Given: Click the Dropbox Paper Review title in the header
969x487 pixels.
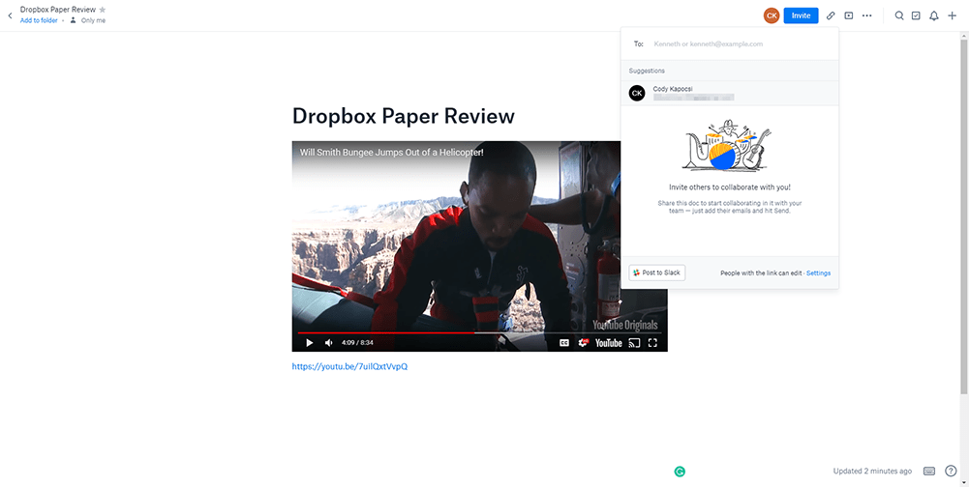Looking at the screenshot, I should point(58,10).
